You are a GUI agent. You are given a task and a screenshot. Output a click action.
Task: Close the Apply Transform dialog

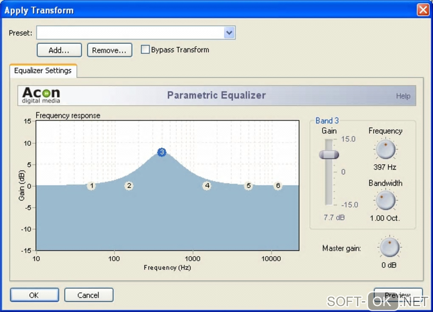[x=423, y=10]
